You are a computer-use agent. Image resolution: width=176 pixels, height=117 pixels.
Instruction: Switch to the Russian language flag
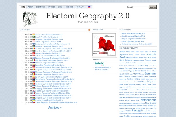click(x=89, y=7)
